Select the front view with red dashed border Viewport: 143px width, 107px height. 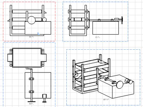29,21
